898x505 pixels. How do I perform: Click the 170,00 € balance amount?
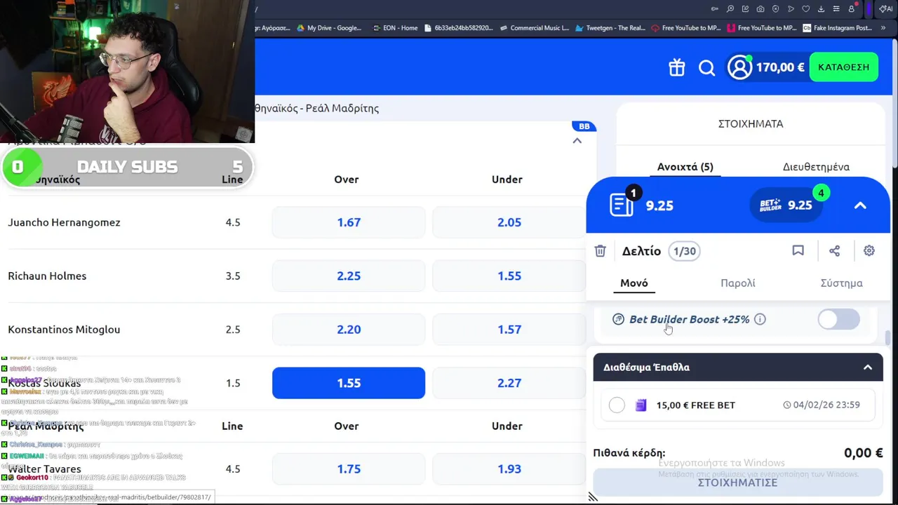[780, 67]
